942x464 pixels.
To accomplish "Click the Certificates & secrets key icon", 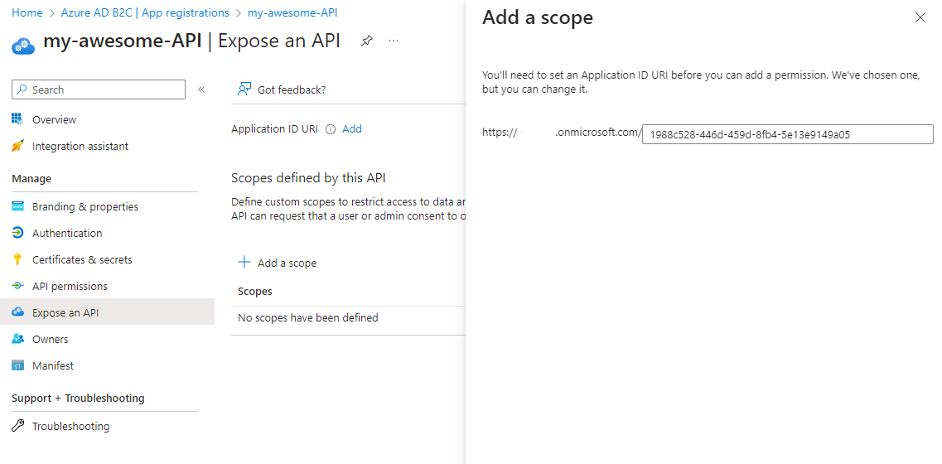I will click(x=17, y=259).
